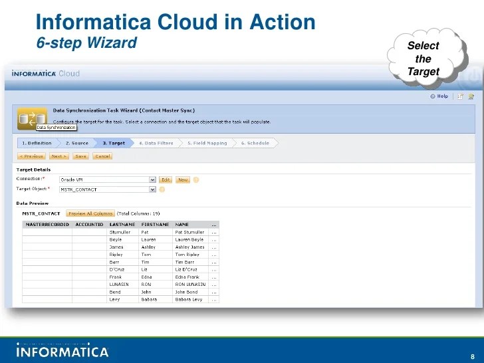Click the ACCOUNTID column header
Screen dimensions: 484x363
[x=90, y=225]
